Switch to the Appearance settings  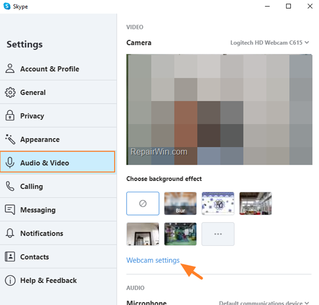click(58, 139)
